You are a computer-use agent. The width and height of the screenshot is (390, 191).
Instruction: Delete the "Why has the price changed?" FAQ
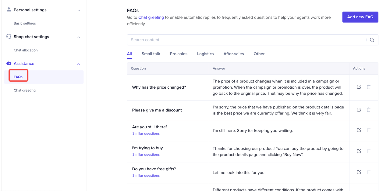point(368,87)
